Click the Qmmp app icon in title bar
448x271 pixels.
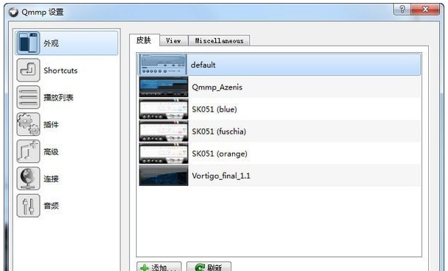tap(13, 12)
